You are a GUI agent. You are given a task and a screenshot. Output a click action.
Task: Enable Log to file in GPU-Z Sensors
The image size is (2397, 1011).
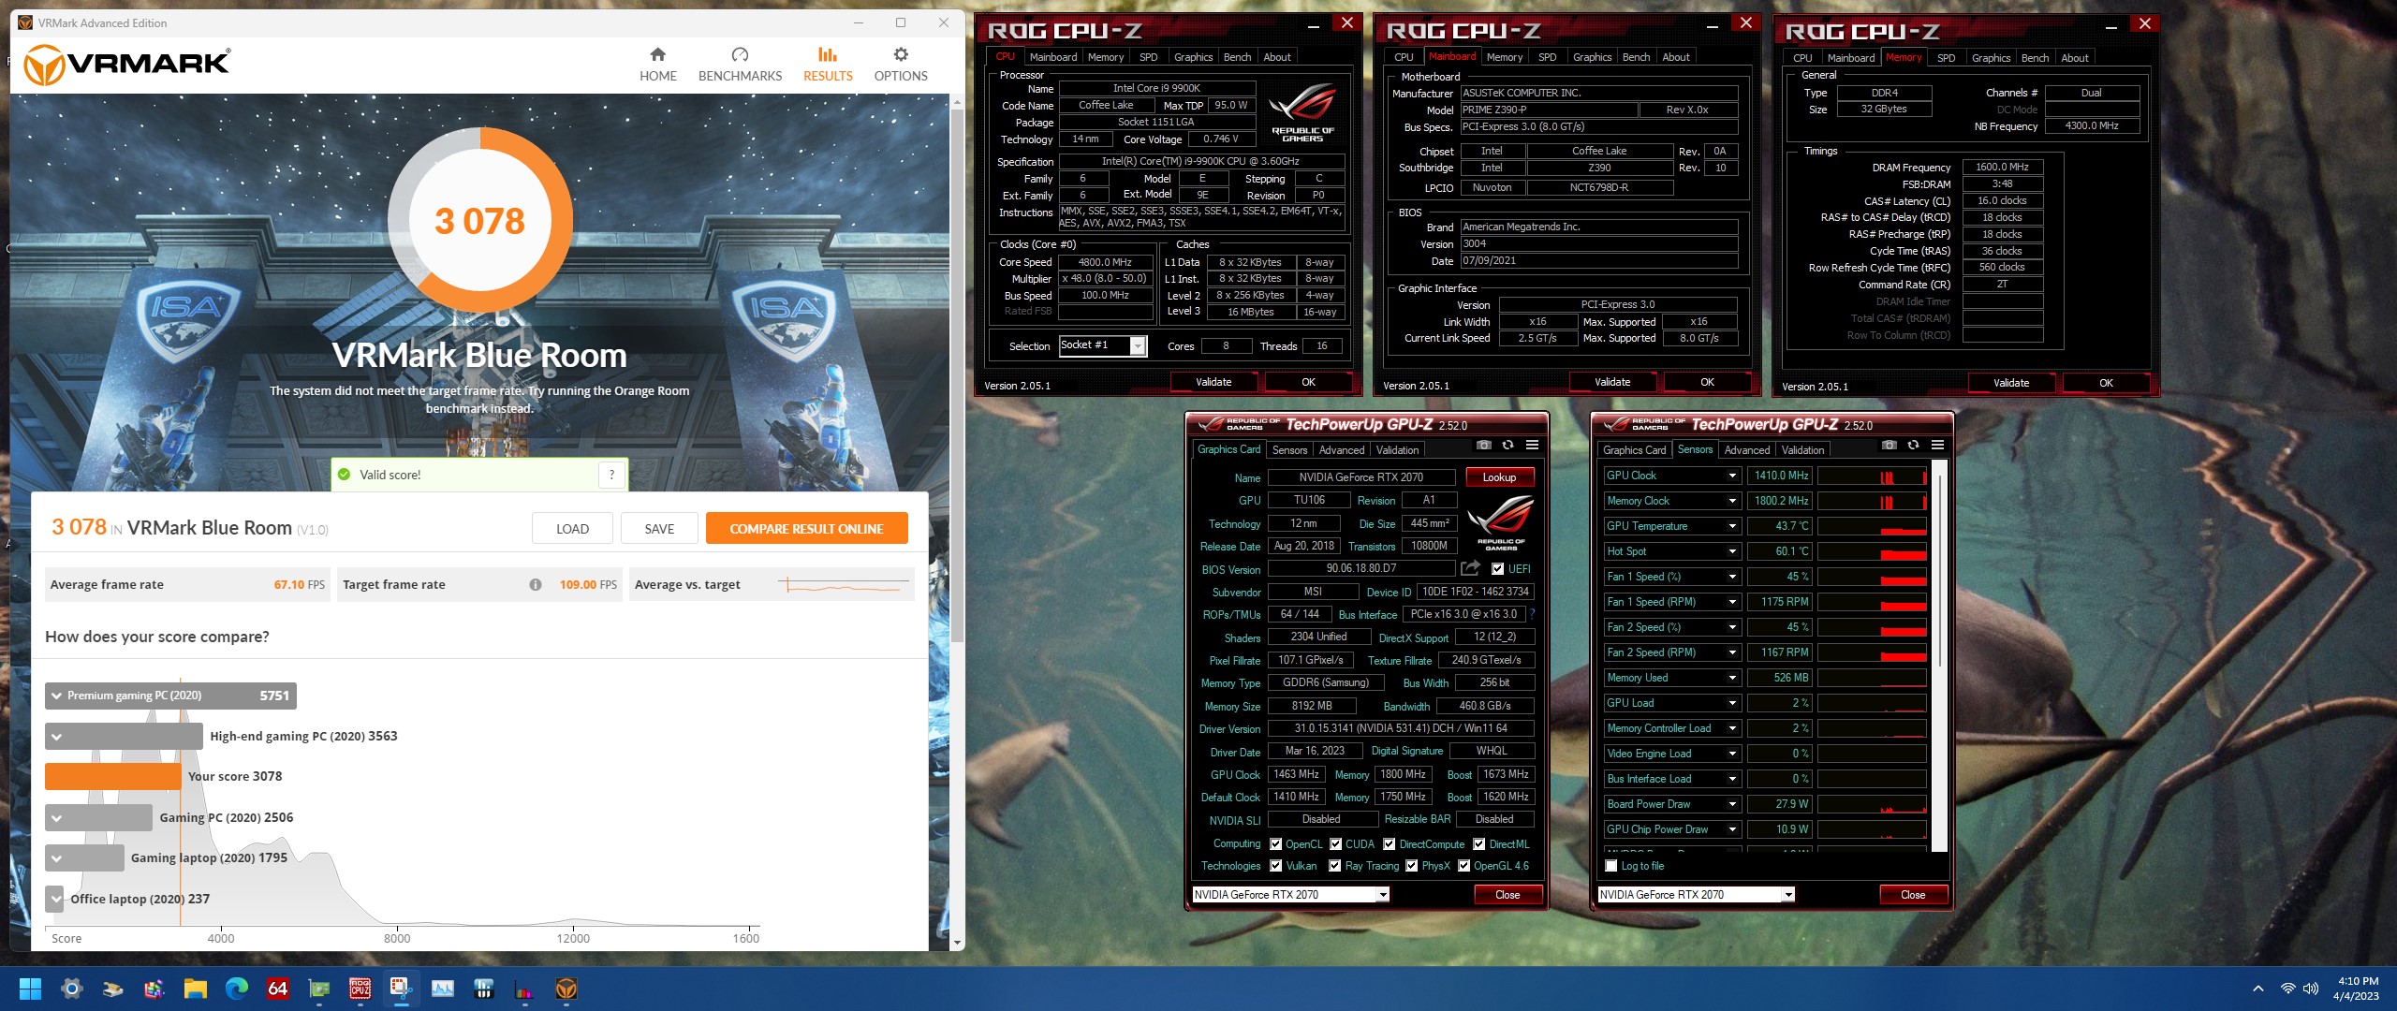pyautogui.click(x=1611, y=866)
